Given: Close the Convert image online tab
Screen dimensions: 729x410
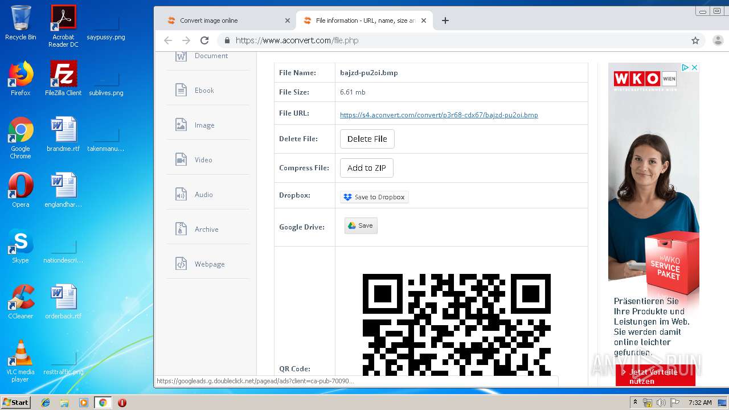Looking at the screenshot, I should (288, 20).
